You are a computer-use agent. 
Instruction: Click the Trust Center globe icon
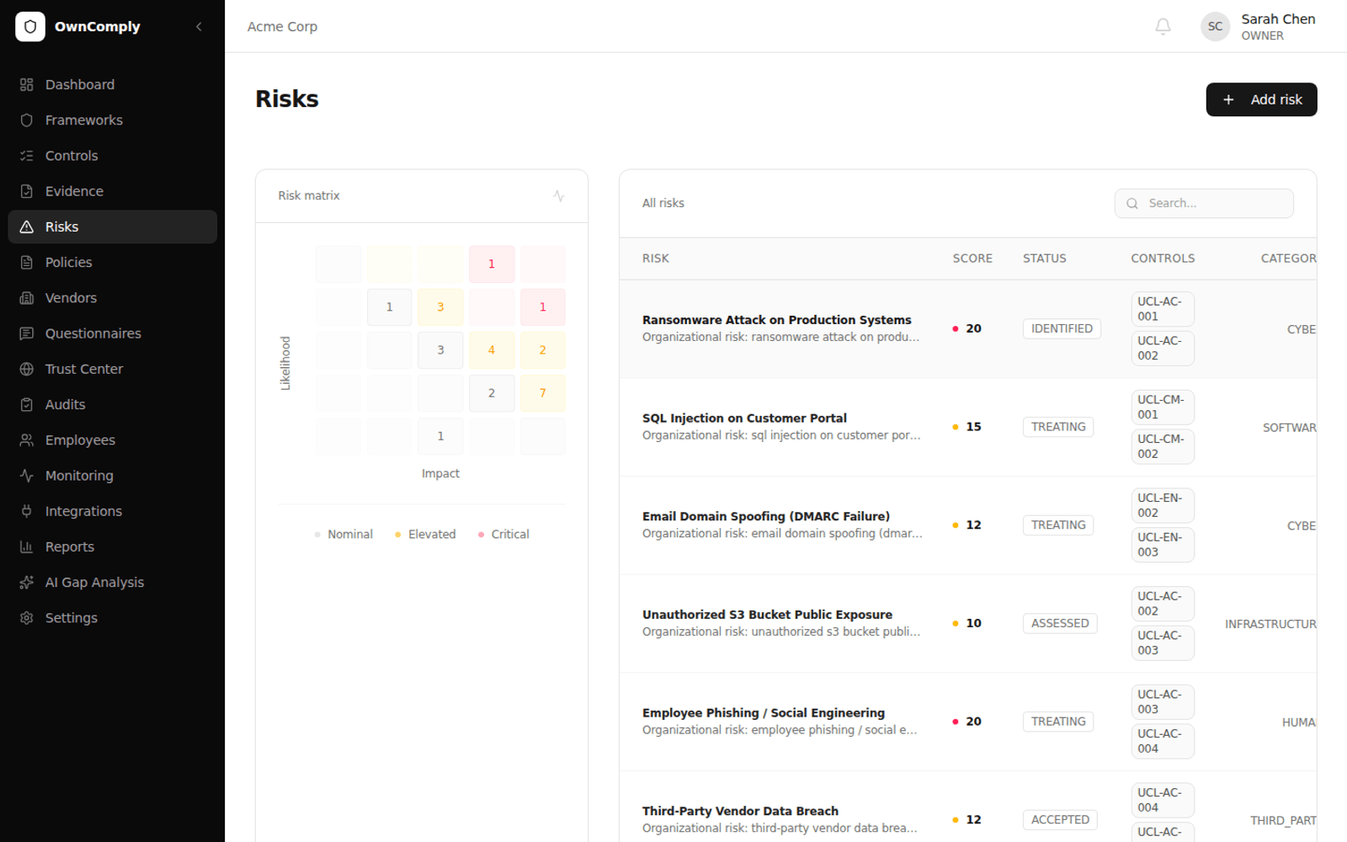(27, 369)
